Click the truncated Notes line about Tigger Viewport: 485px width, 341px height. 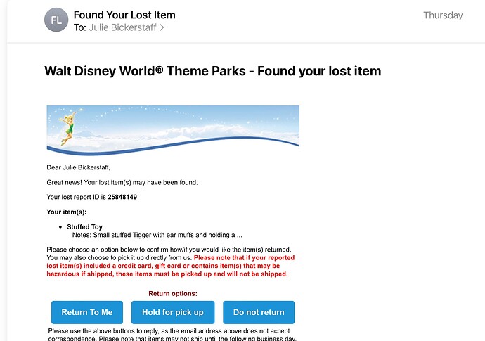[157, 235]
